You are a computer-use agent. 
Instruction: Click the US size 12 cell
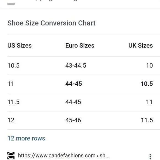(11, 120)
